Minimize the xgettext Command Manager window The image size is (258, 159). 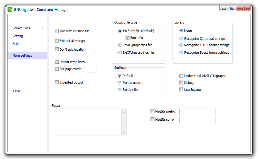(224, 8)
